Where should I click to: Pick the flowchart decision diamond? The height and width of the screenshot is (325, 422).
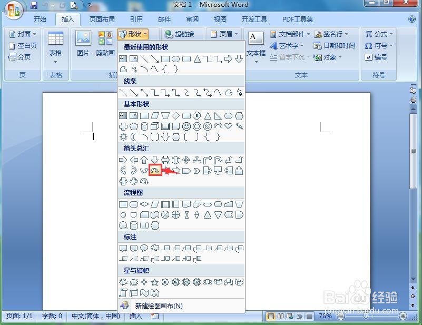coord(144,204)
